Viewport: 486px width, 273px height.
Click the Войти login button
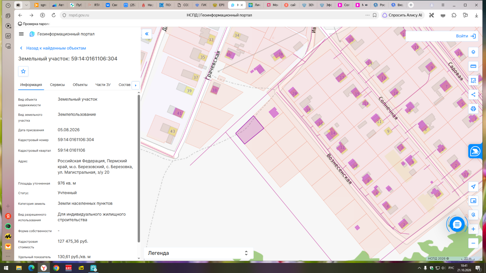point(466,36)
